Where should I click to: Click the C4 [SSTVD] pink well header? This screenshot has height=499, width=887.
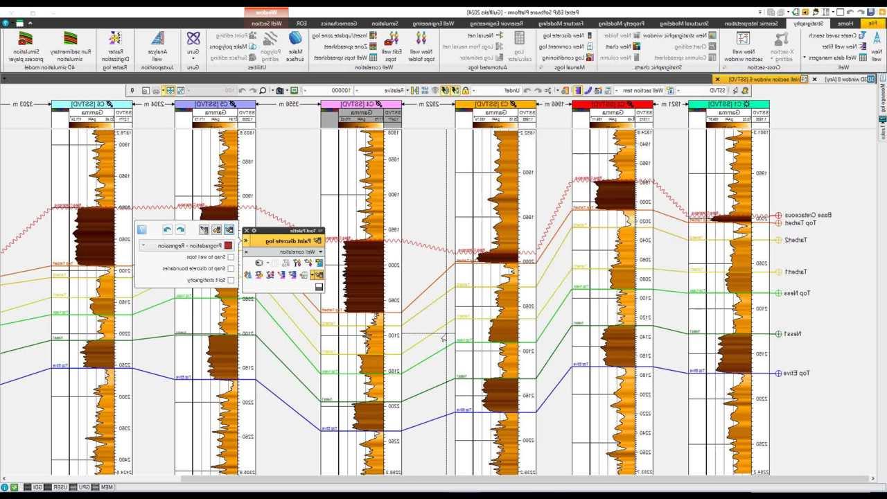click(360, 104)
